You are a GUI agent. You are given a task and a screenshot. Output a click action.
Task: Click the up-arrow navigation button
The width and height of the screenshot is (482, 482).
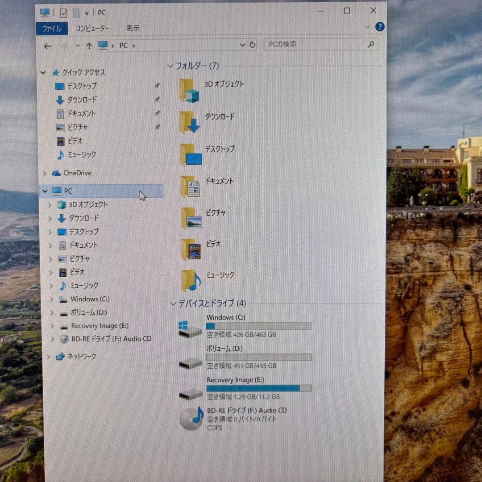coord(89,45)
